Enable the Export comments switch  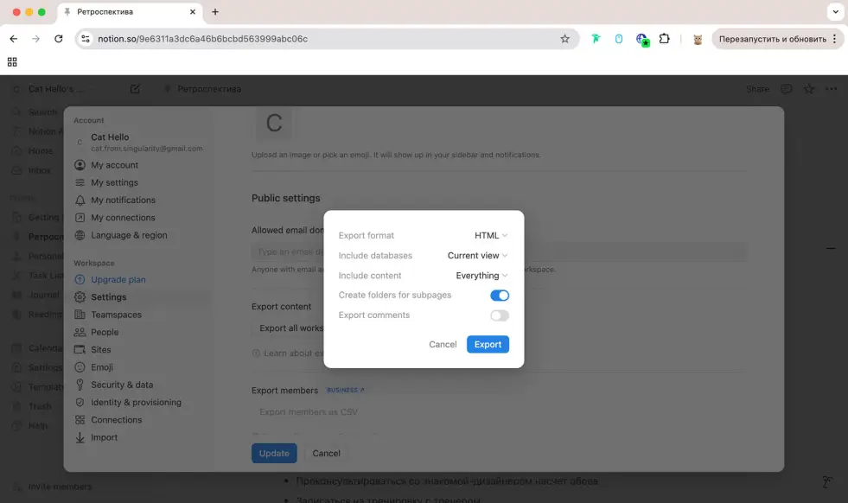tap(499, 315)
